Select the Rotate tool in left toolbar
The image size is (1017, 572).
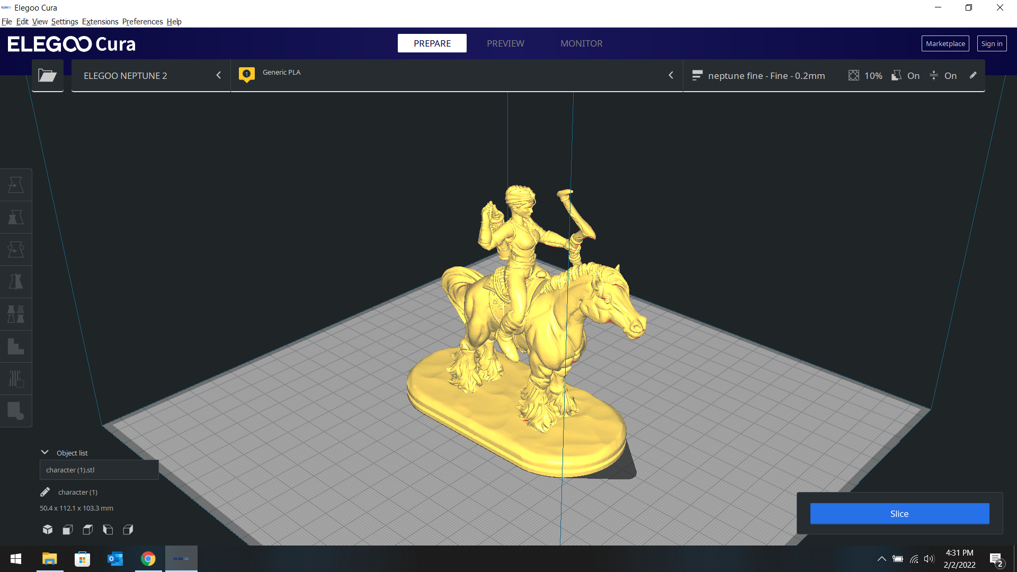coord(16,249)
